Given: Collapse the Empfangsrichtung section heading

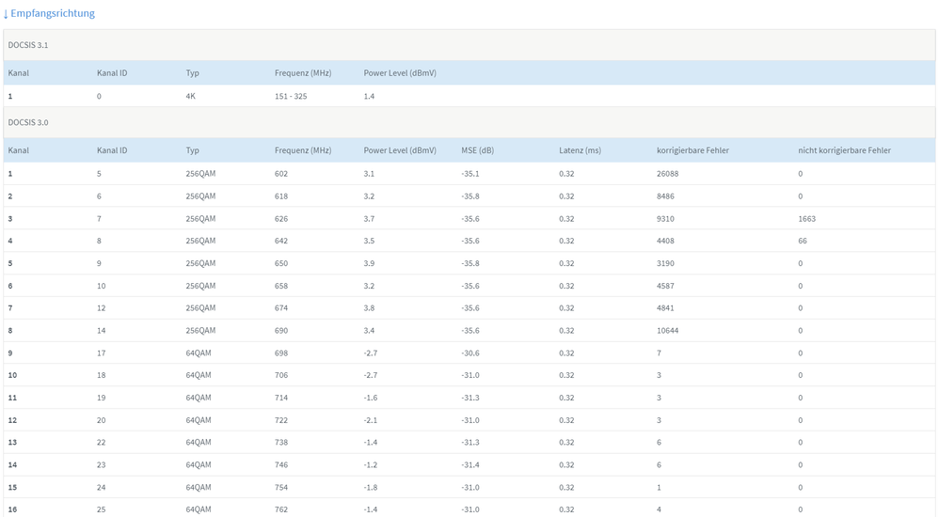Looking at the screenshot, I should (x=49, y=13).
